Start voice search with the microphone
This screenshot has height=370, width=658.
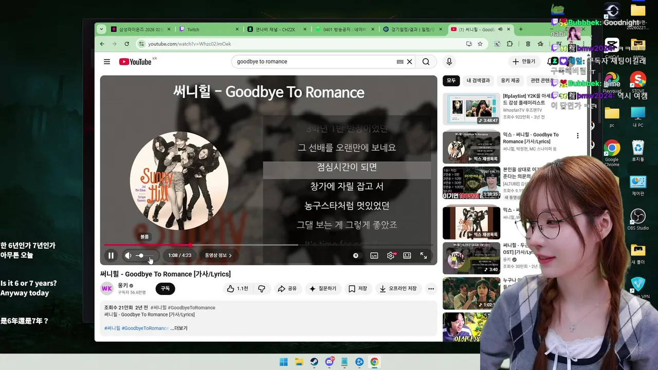click(x=449, y=62)
